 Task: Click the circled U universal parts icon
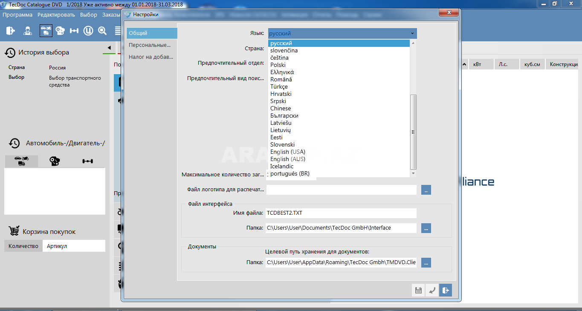[x=88, y=31]
